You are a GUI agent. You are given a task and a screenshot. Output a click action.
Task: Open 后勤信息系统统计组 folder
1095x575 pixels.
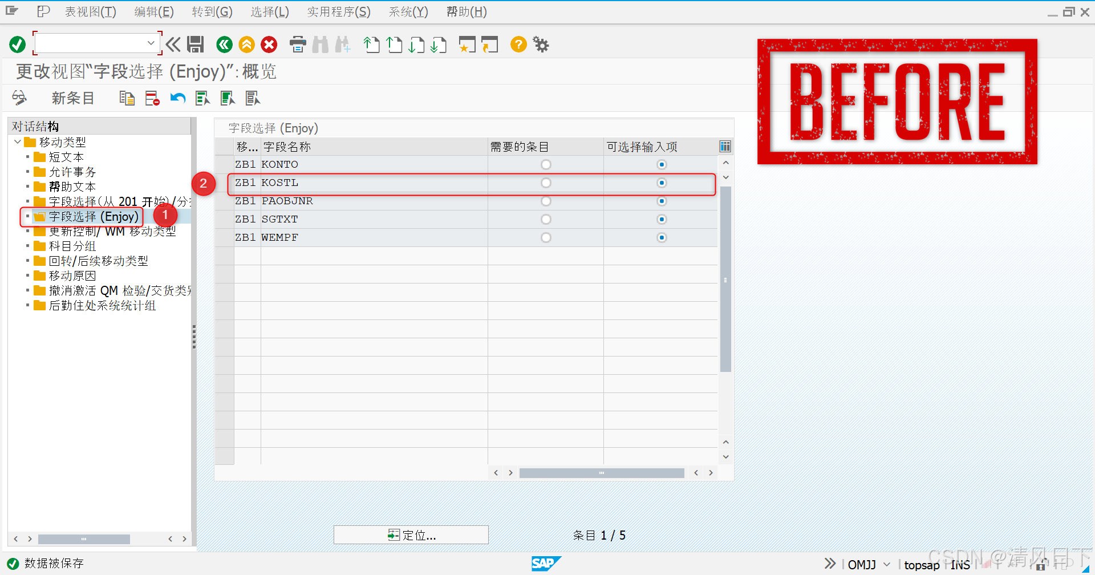[x=95, y=305]
